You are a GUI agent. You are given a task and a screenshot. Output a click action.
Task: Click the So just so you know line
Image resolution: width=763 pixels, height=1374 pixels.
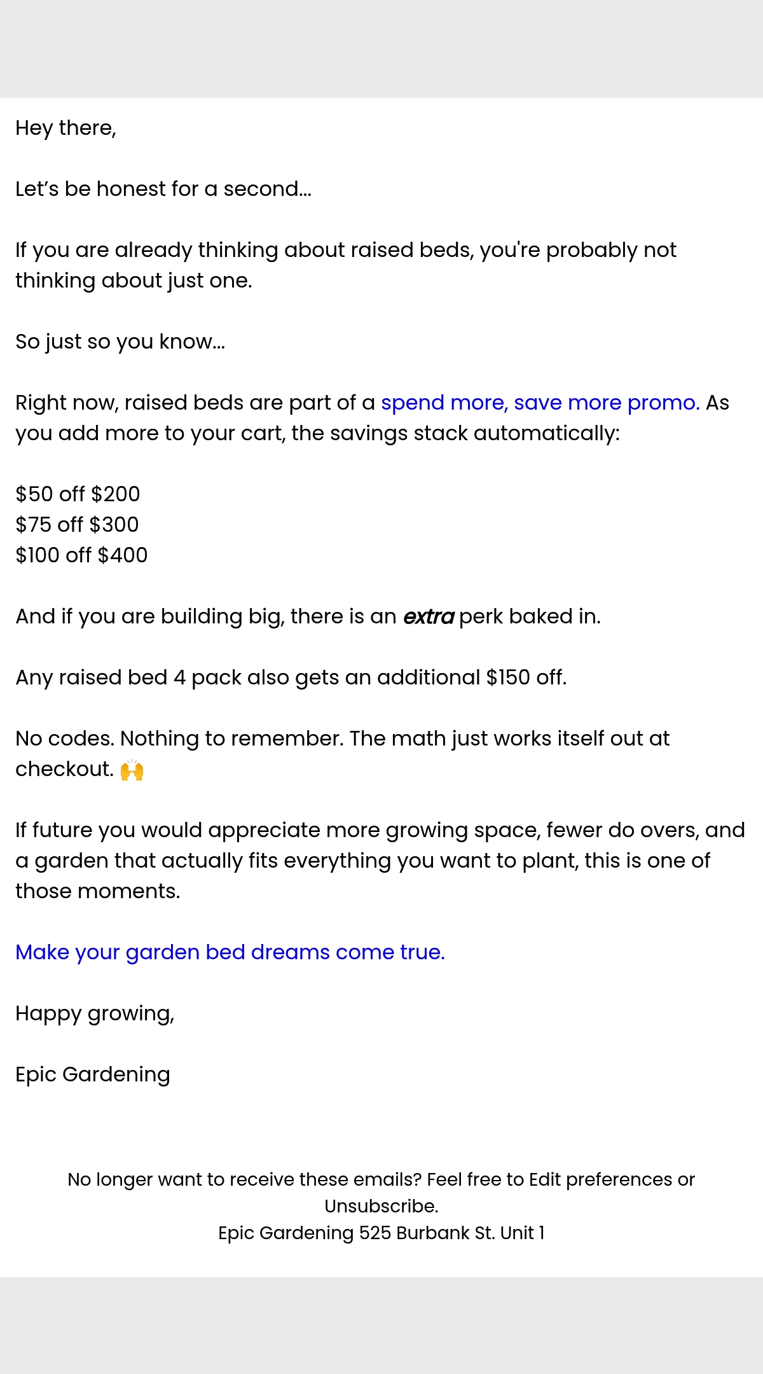point(120,342)
